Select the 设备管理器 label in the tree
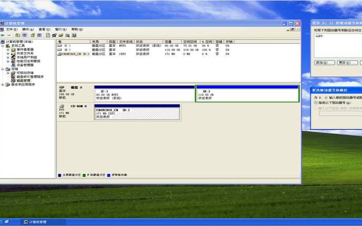Viewport: 362px width, 226px height. [25, 65]
